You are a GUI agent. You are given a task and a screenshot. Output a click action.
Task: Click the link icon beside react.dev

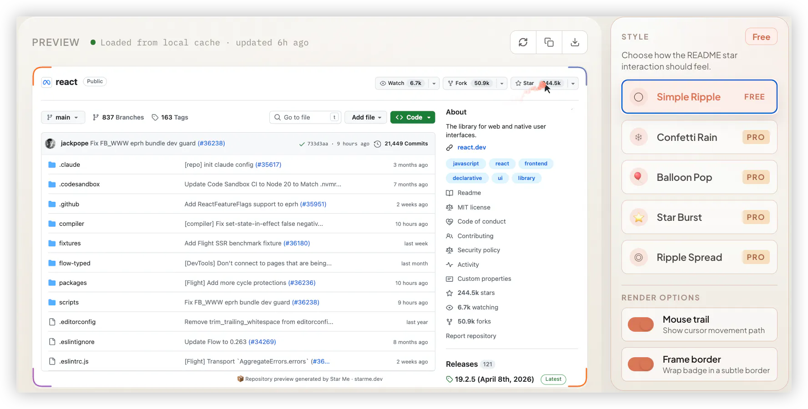(449, 148)
